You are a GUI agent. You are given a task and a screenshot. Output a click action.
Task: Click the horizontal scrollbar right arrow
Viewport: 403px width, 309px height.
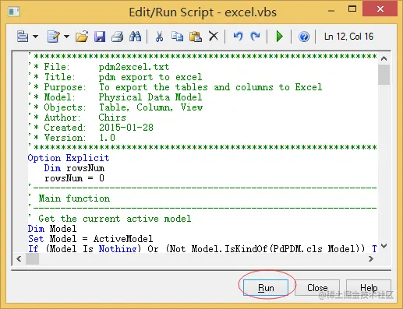[371, 258]
